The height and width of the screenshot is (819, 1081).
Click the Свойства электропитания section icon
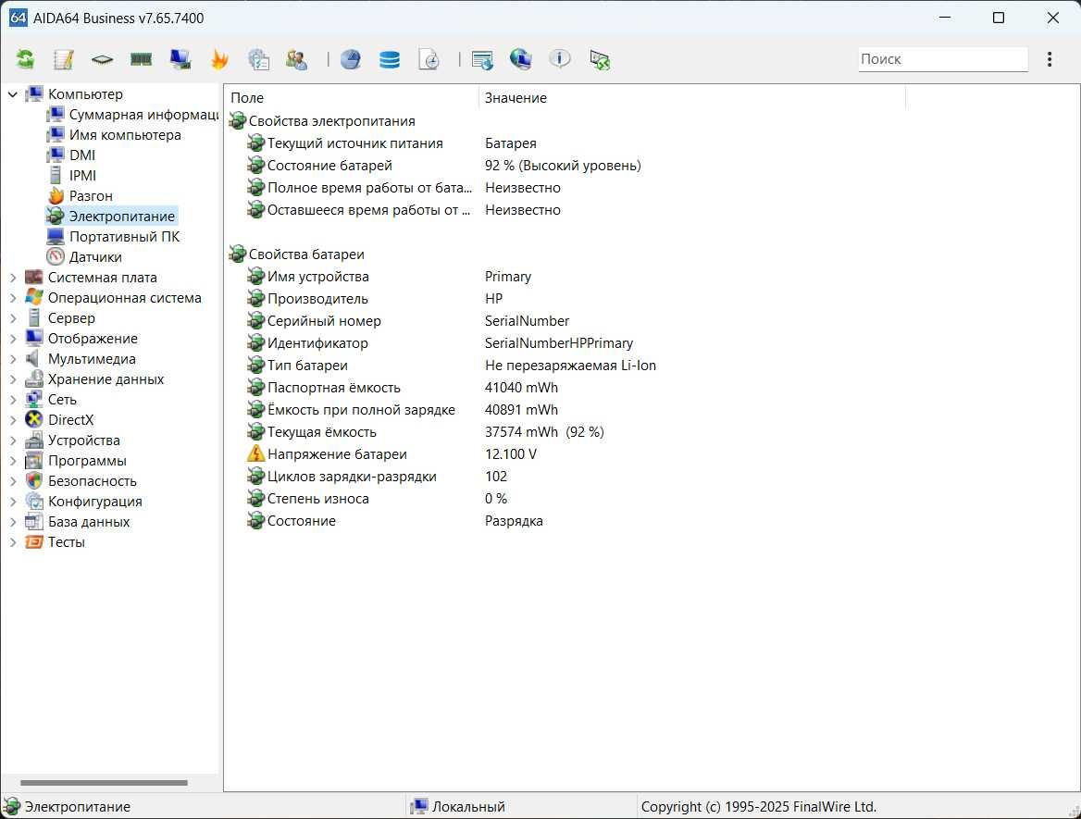(x=237, y=120)
